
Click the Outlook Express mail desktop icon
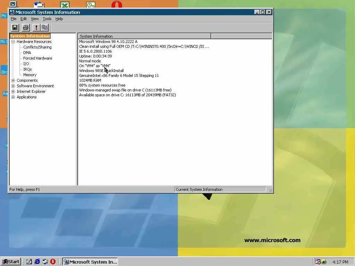pos(39,5)
